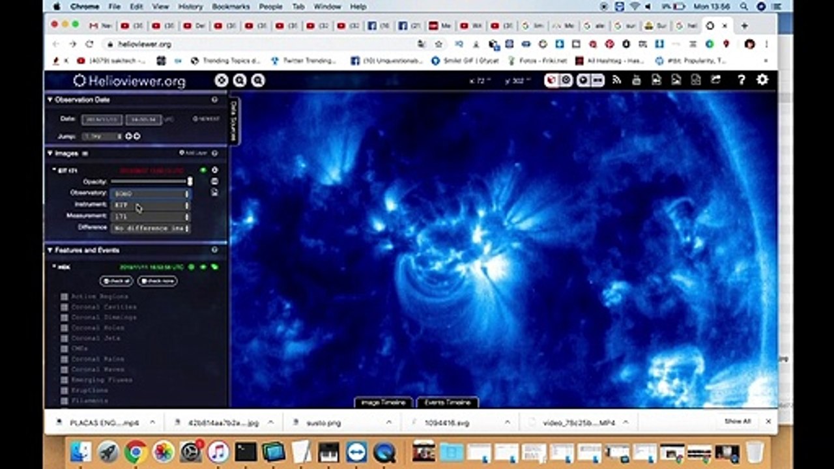Open the YouTube movies icon

tap(637, 79)
